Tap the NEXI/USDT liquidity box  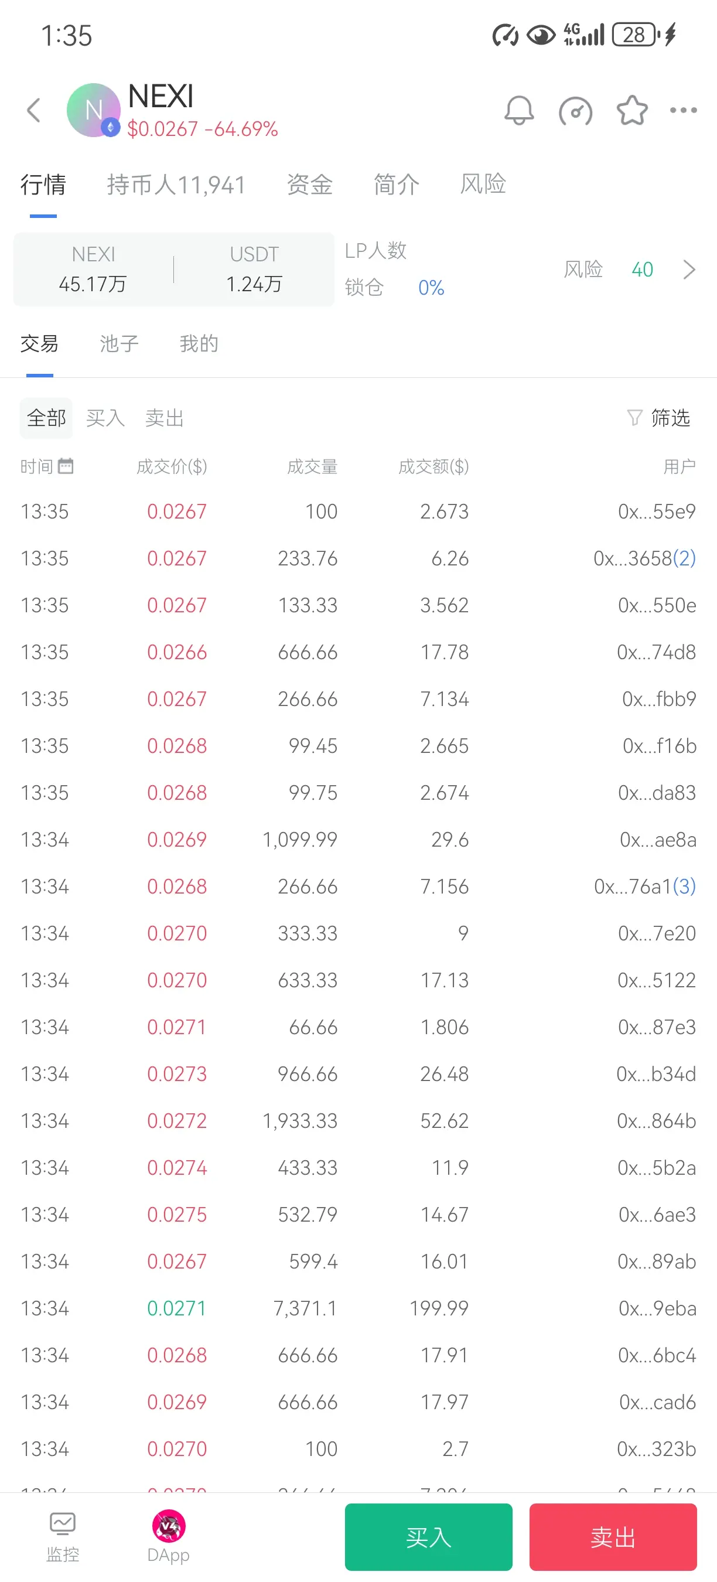click(174, 269)
